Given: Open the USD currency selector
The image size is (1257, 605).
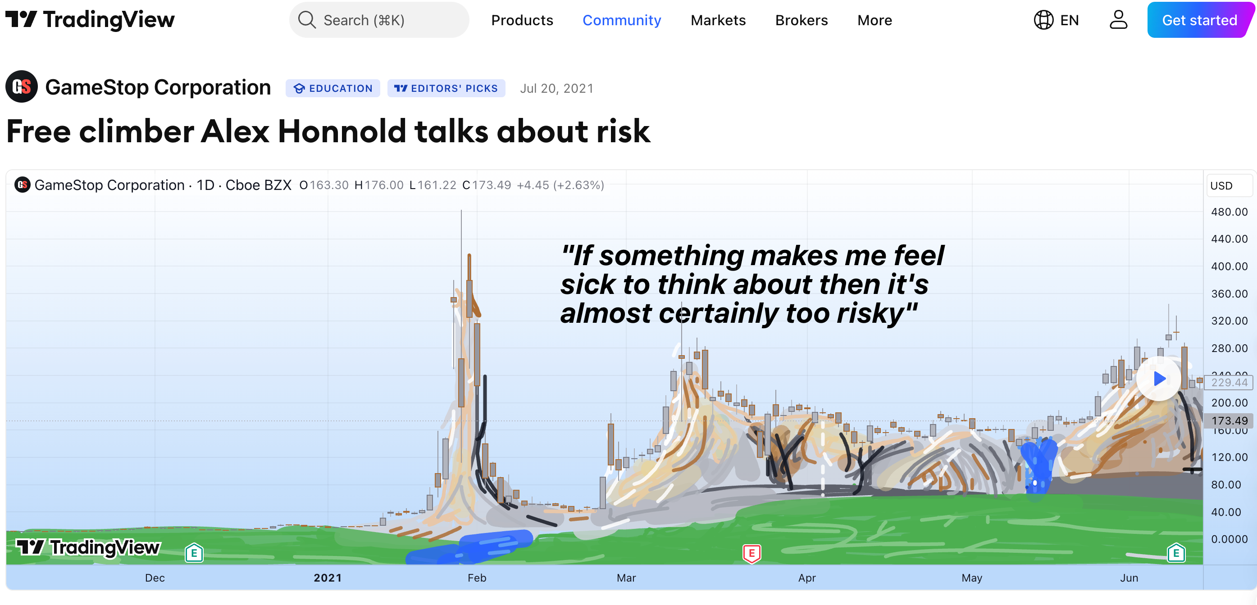Looking at the screenshot, I should [1228, 186].
